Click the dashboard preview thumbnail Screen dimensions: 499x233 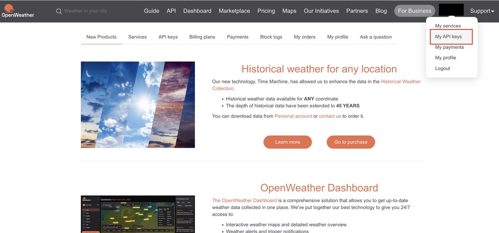coord(138,214)
